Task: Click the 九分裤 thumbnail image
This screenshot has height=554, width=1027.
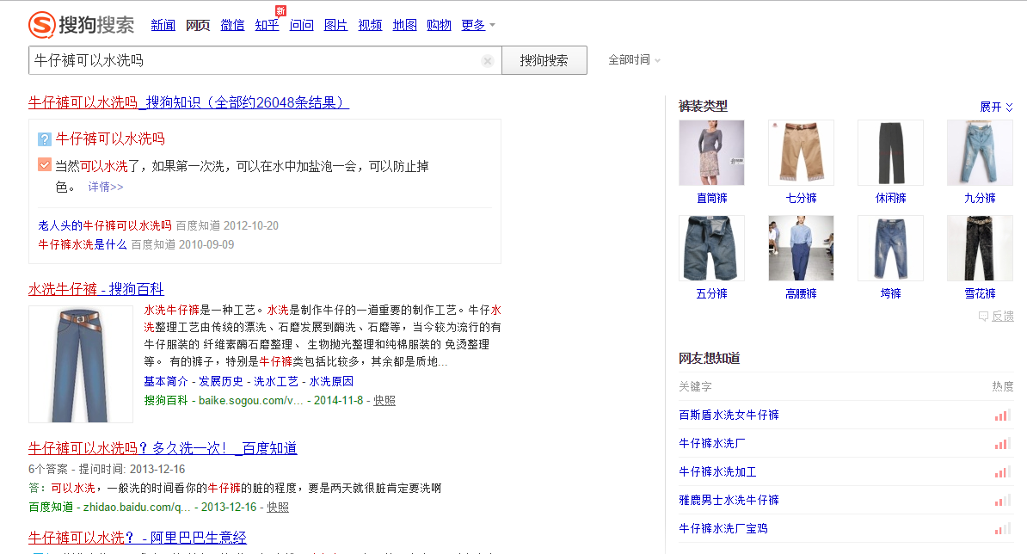Action: pyautogui.click(x=980, y=152)
